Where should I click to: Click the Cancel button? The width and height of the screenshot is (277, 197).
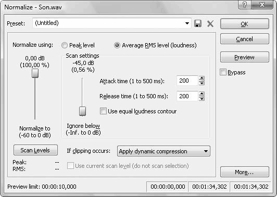pyautogui.click(x=245, y=39)
